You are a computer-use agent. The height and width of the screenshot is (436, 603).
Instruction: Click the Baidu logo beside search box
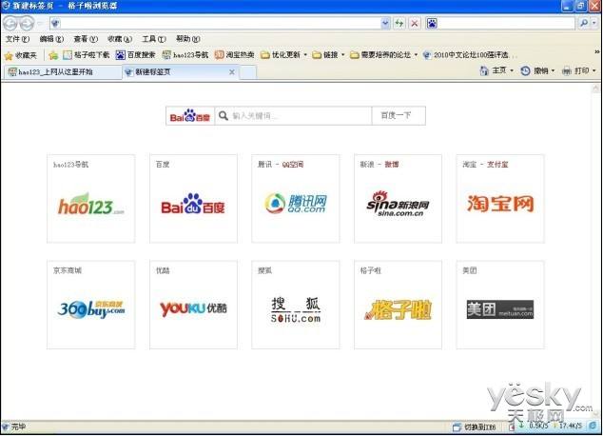coord(190,116)
